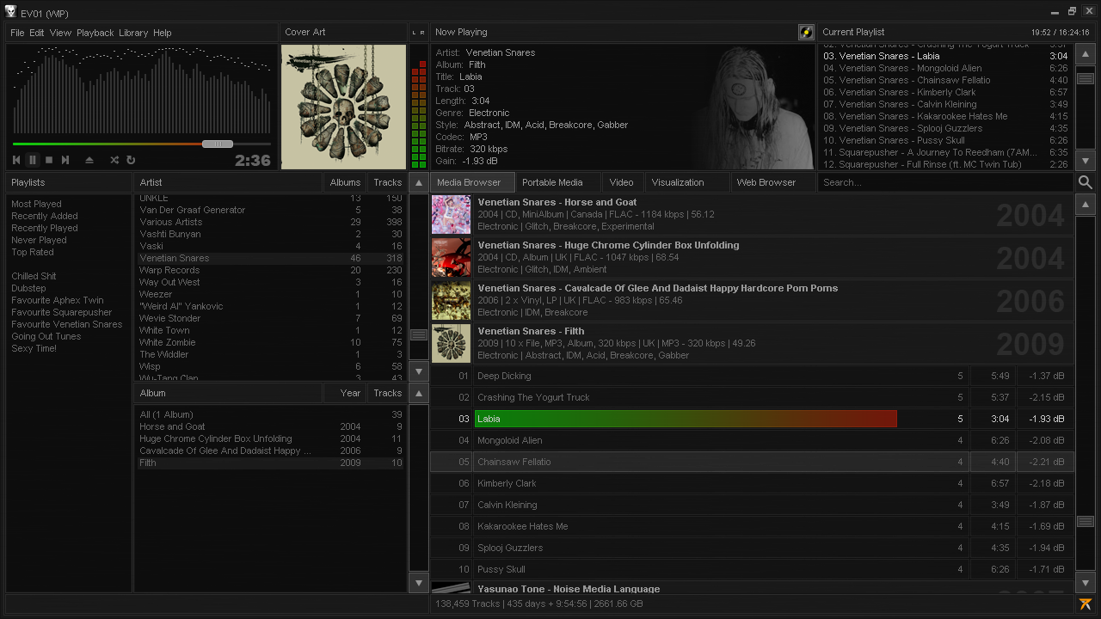Open the File menu

(17, 33)
